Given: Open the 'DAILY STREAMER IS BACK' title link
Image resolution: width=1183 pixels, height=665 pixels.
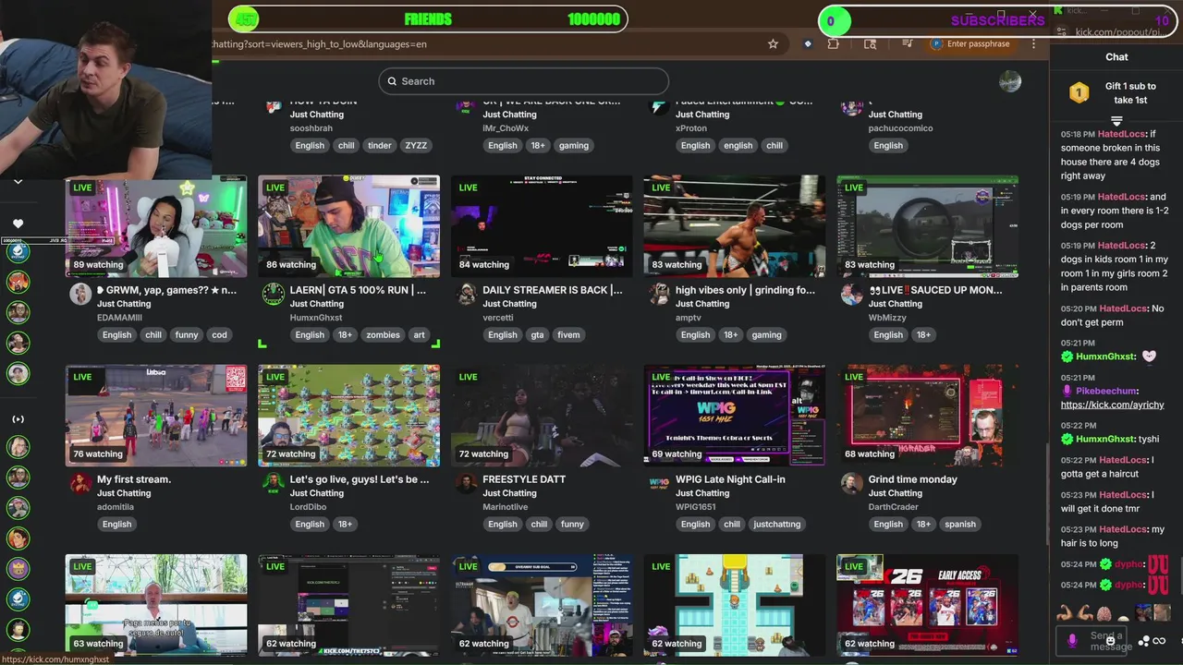Looking at the screenshot, I should click(553, 290).
